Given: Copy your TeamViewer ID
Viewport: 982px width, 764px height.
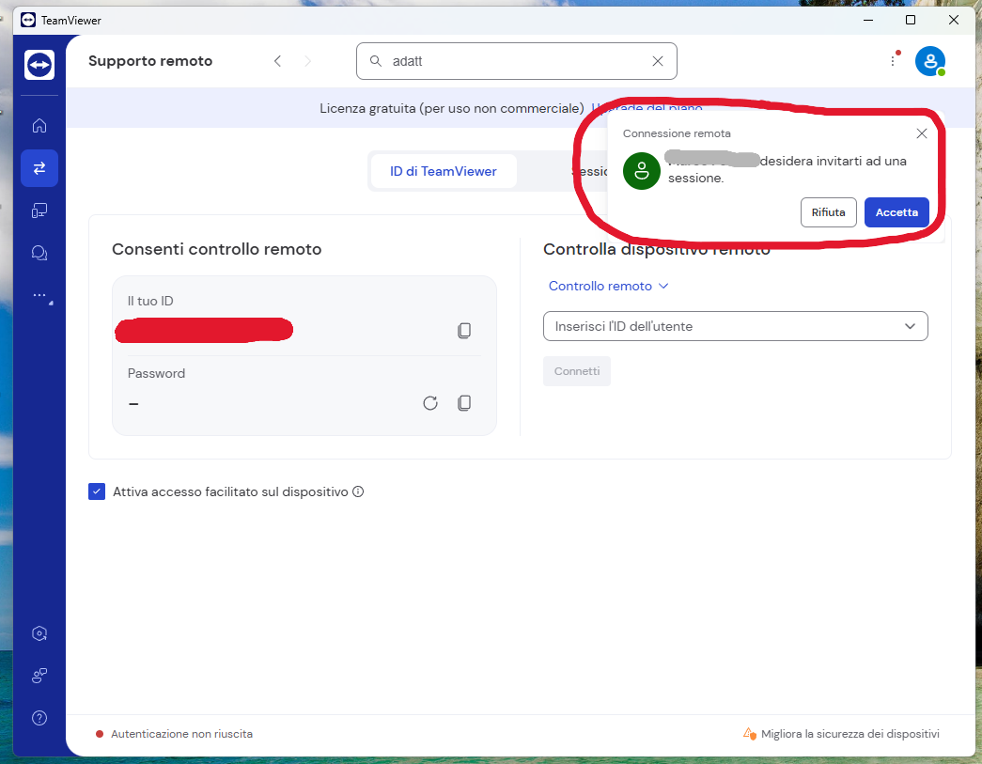Looking at the screenshot, I should click(x=464, y=330).
